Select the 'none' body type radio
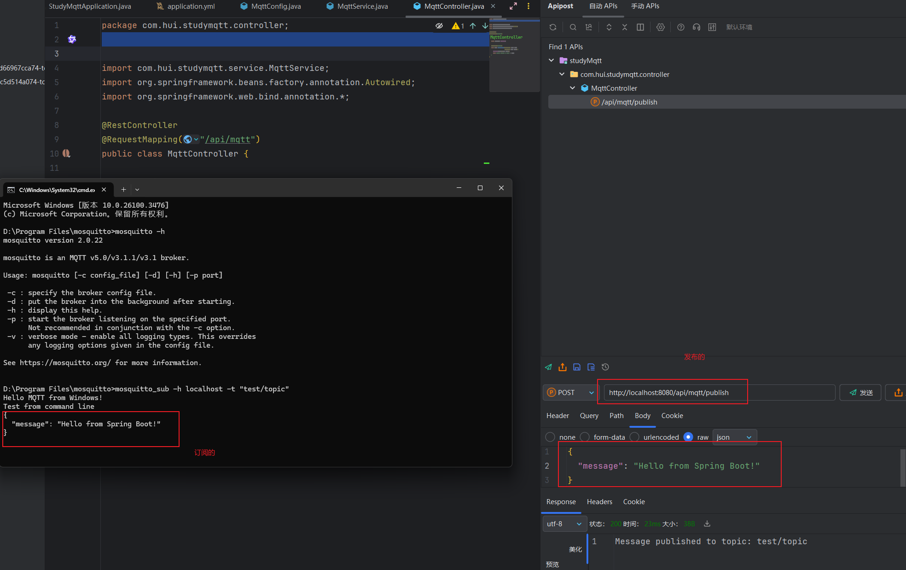Image resolution: width=906 pixels, height=570 pixels. tap(550, 437)
